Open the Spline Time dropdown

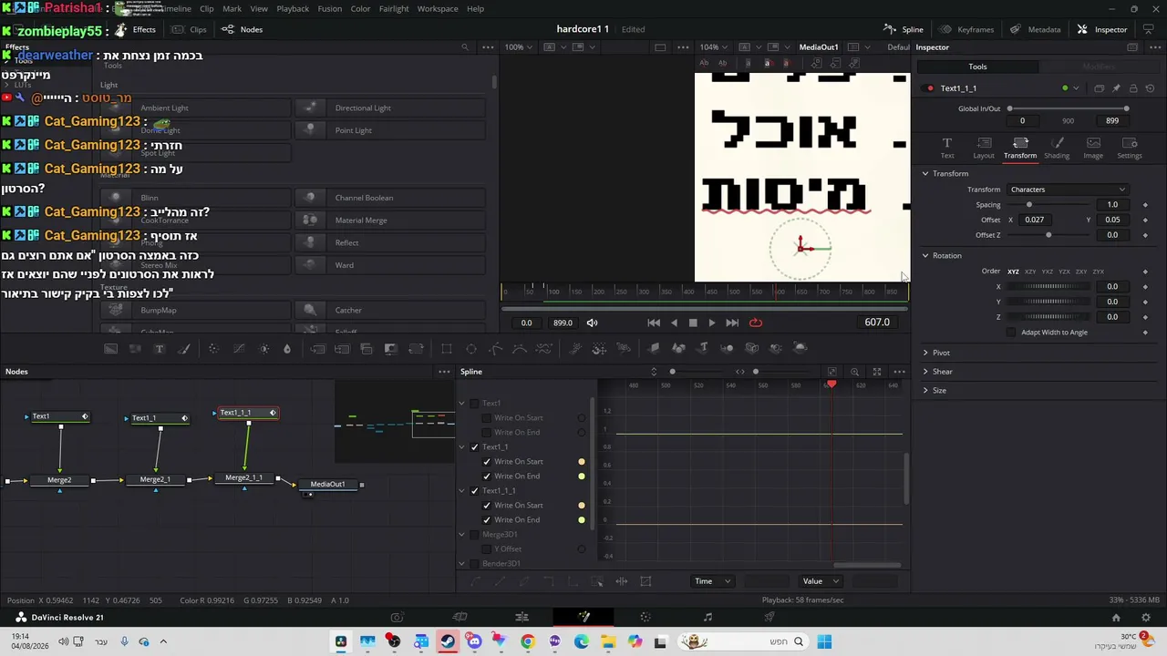tap(713, 581)
